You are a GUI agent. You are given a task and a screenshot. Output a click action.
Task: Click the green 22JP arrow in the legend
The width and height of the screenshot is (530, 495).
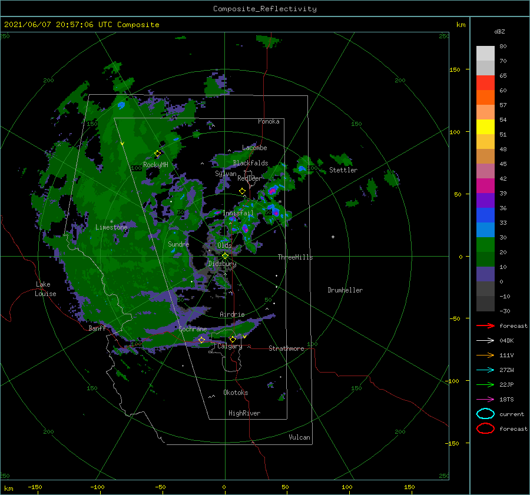tap(485, 384)
